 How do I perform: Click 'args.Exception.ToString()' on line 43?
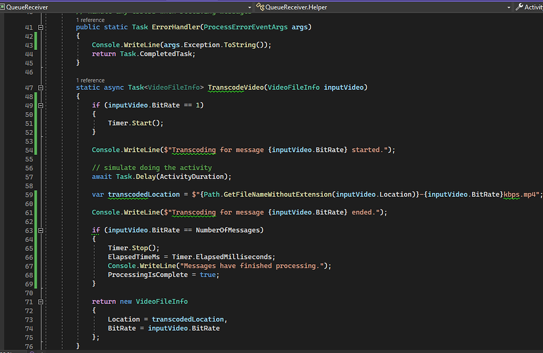click(214, 45)
